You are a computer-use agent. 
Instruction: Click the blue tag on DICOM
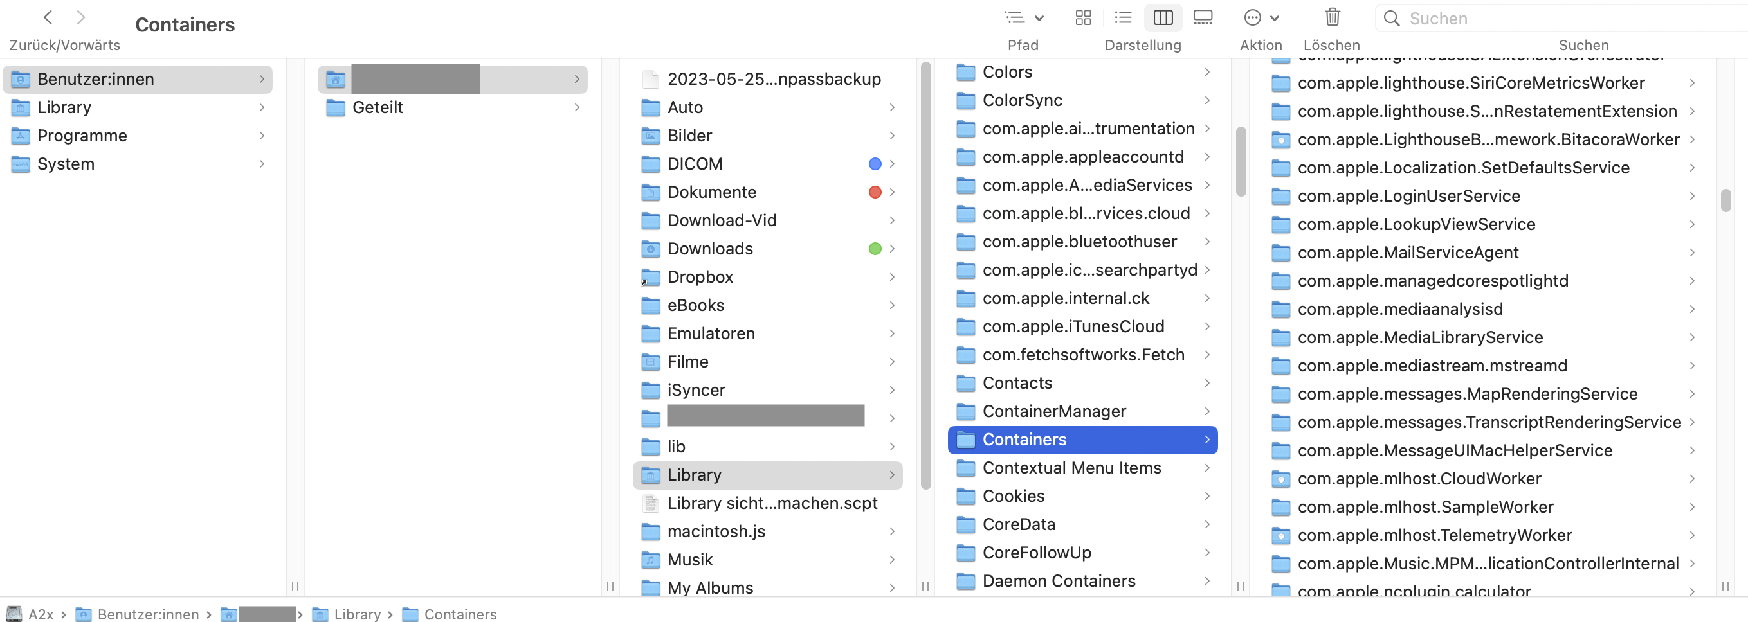(875, 164)
